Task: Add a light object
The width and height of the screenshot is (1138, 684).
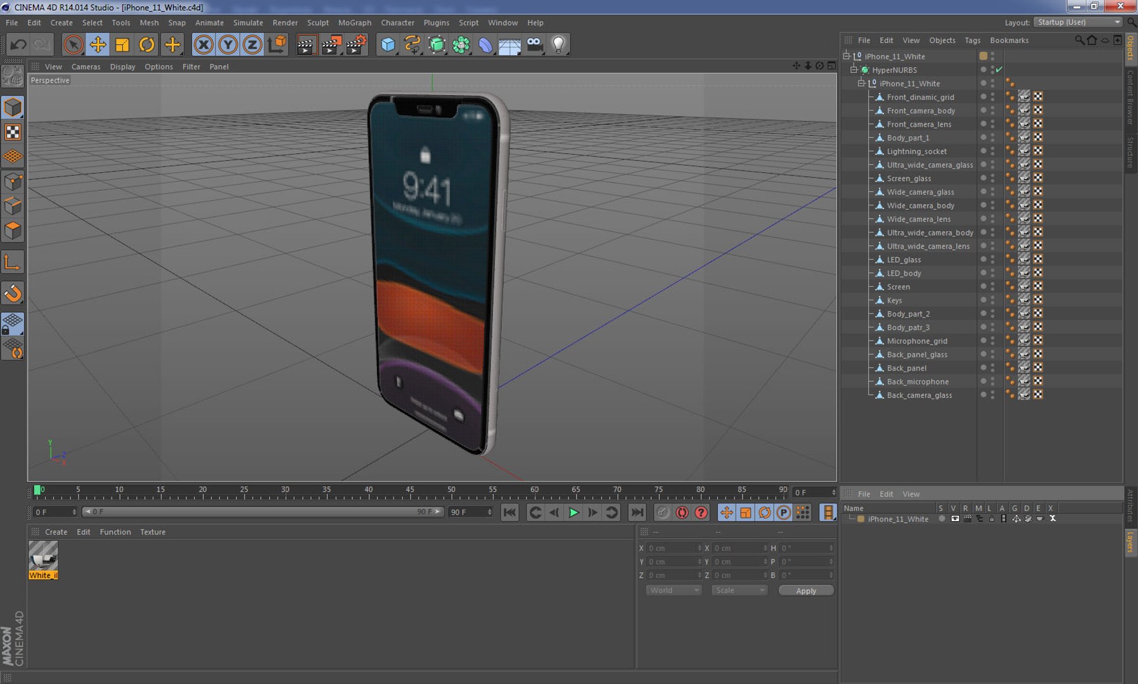Action: [x=558, y=44]
